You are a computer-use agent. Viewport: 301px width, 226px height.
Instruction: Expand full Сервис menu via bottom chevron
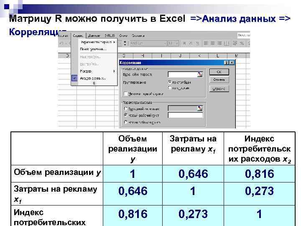tap(94, 83)
